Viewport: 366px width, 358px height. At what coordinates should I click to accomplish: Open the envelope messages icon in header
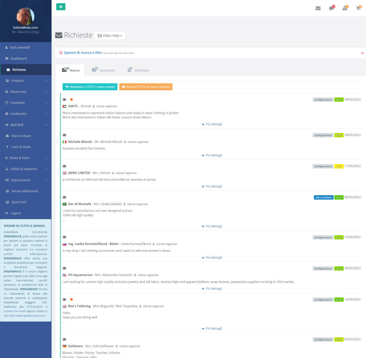coord(318,8)
